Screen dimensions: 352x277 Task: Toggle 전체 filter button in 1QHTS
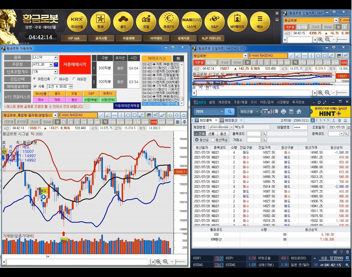pos(199,134)
